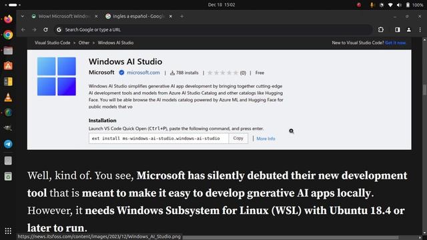Switch to 'Wow! Microsoft Windo…' tab
This screenshot has height=240, width=427.
point(65,16)
